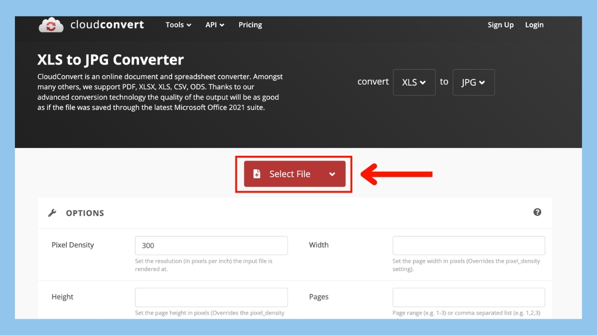Click the word "convert" before XLS
Viewport: 597px width, 335px height.
coord(373,81)
